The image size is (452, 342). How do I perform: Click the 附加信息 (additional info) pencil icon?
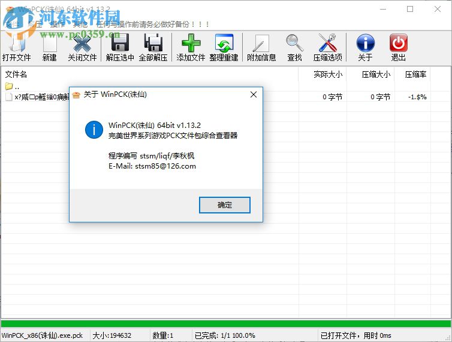[x=261, y=43]
